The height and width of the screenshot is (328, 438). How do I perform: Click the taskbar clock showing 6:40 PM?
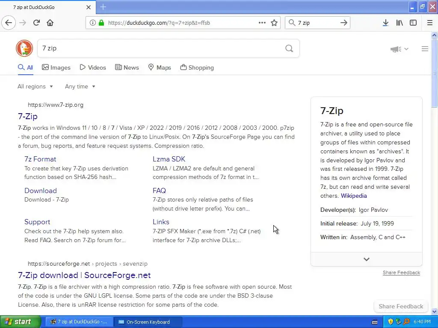(x=422, y=322)
